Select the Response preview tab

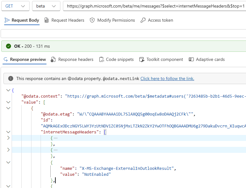[x=25, y=60]
